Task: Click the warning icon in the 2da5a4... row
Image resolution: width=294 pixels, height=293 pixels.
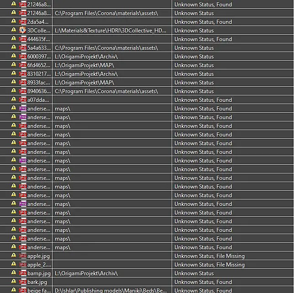Action: coord(14,21)
